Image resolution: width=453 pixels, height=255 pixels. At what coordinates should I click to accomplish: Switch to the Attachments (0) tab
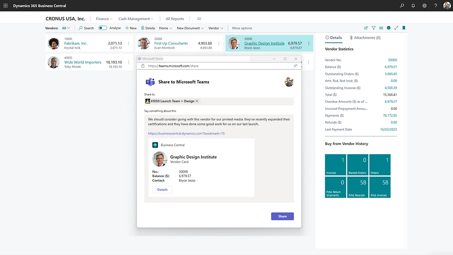coord(365,38)
